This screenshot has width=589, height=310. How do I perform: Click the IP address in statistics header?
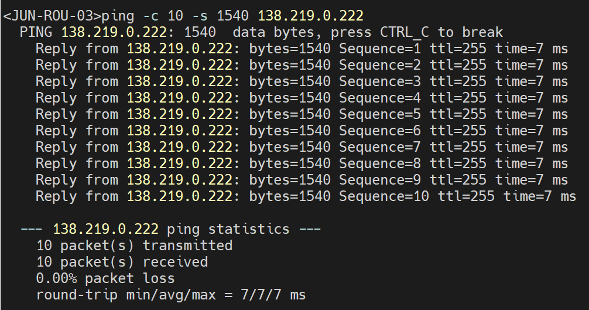coord(105,229)
